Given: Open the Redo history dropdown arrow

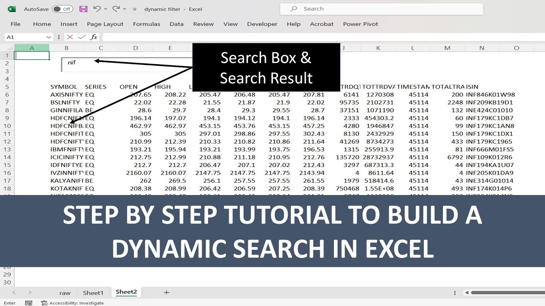Looking at the screenshot, I should point(124,9).
